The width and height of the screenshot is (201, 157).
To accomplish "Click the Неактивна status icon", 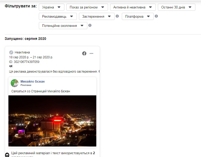I will click(11, 52).
